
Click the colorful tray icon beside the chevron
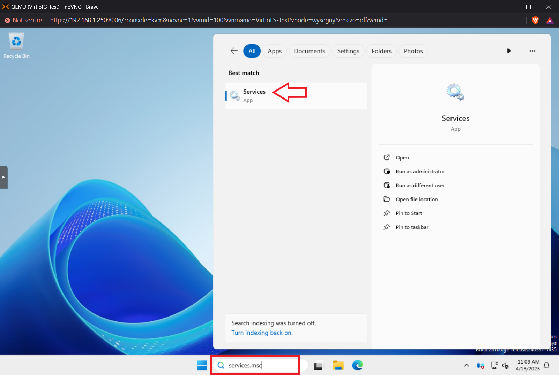tap(480, 365)
